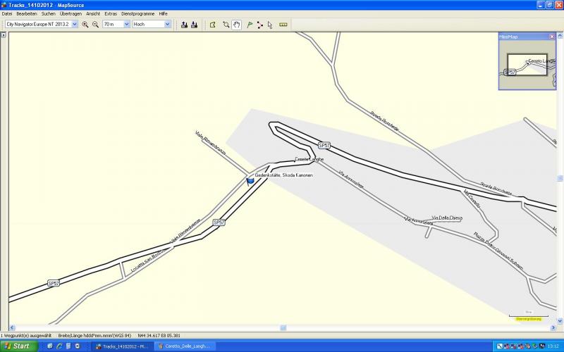The height and width of the screenshot is (352, 564).
Task: Select the waypoint flag tool
Action: (x=250, y=24)
